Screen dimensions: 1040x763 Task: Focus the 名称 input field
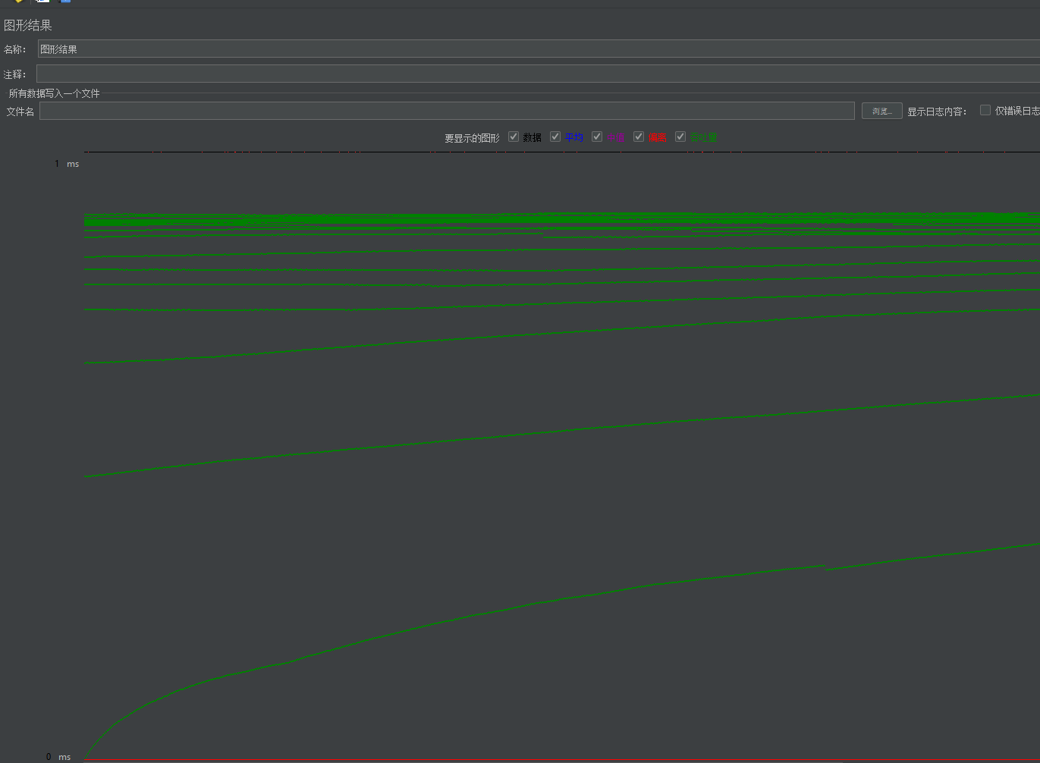pos(539,49)
